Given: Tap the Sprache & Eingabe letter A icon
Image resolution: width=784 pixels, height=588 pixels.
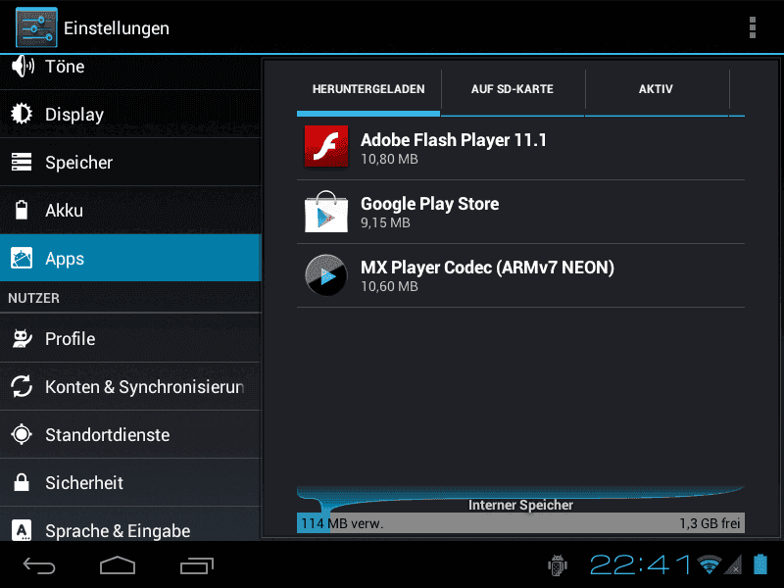Looking at the screenshot, I should coord(22,530).
